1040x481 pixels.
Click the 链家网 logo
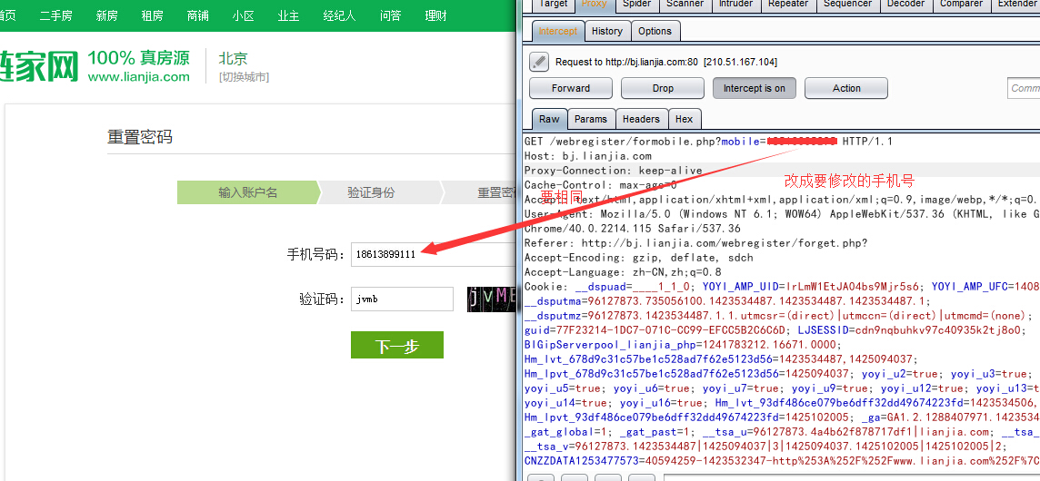[x=38, y=65]
